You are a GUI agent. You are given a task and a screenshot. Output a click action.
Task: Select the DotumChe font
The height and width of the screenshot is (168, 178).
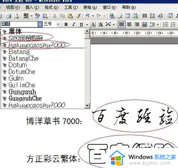[x=43, y=72]
